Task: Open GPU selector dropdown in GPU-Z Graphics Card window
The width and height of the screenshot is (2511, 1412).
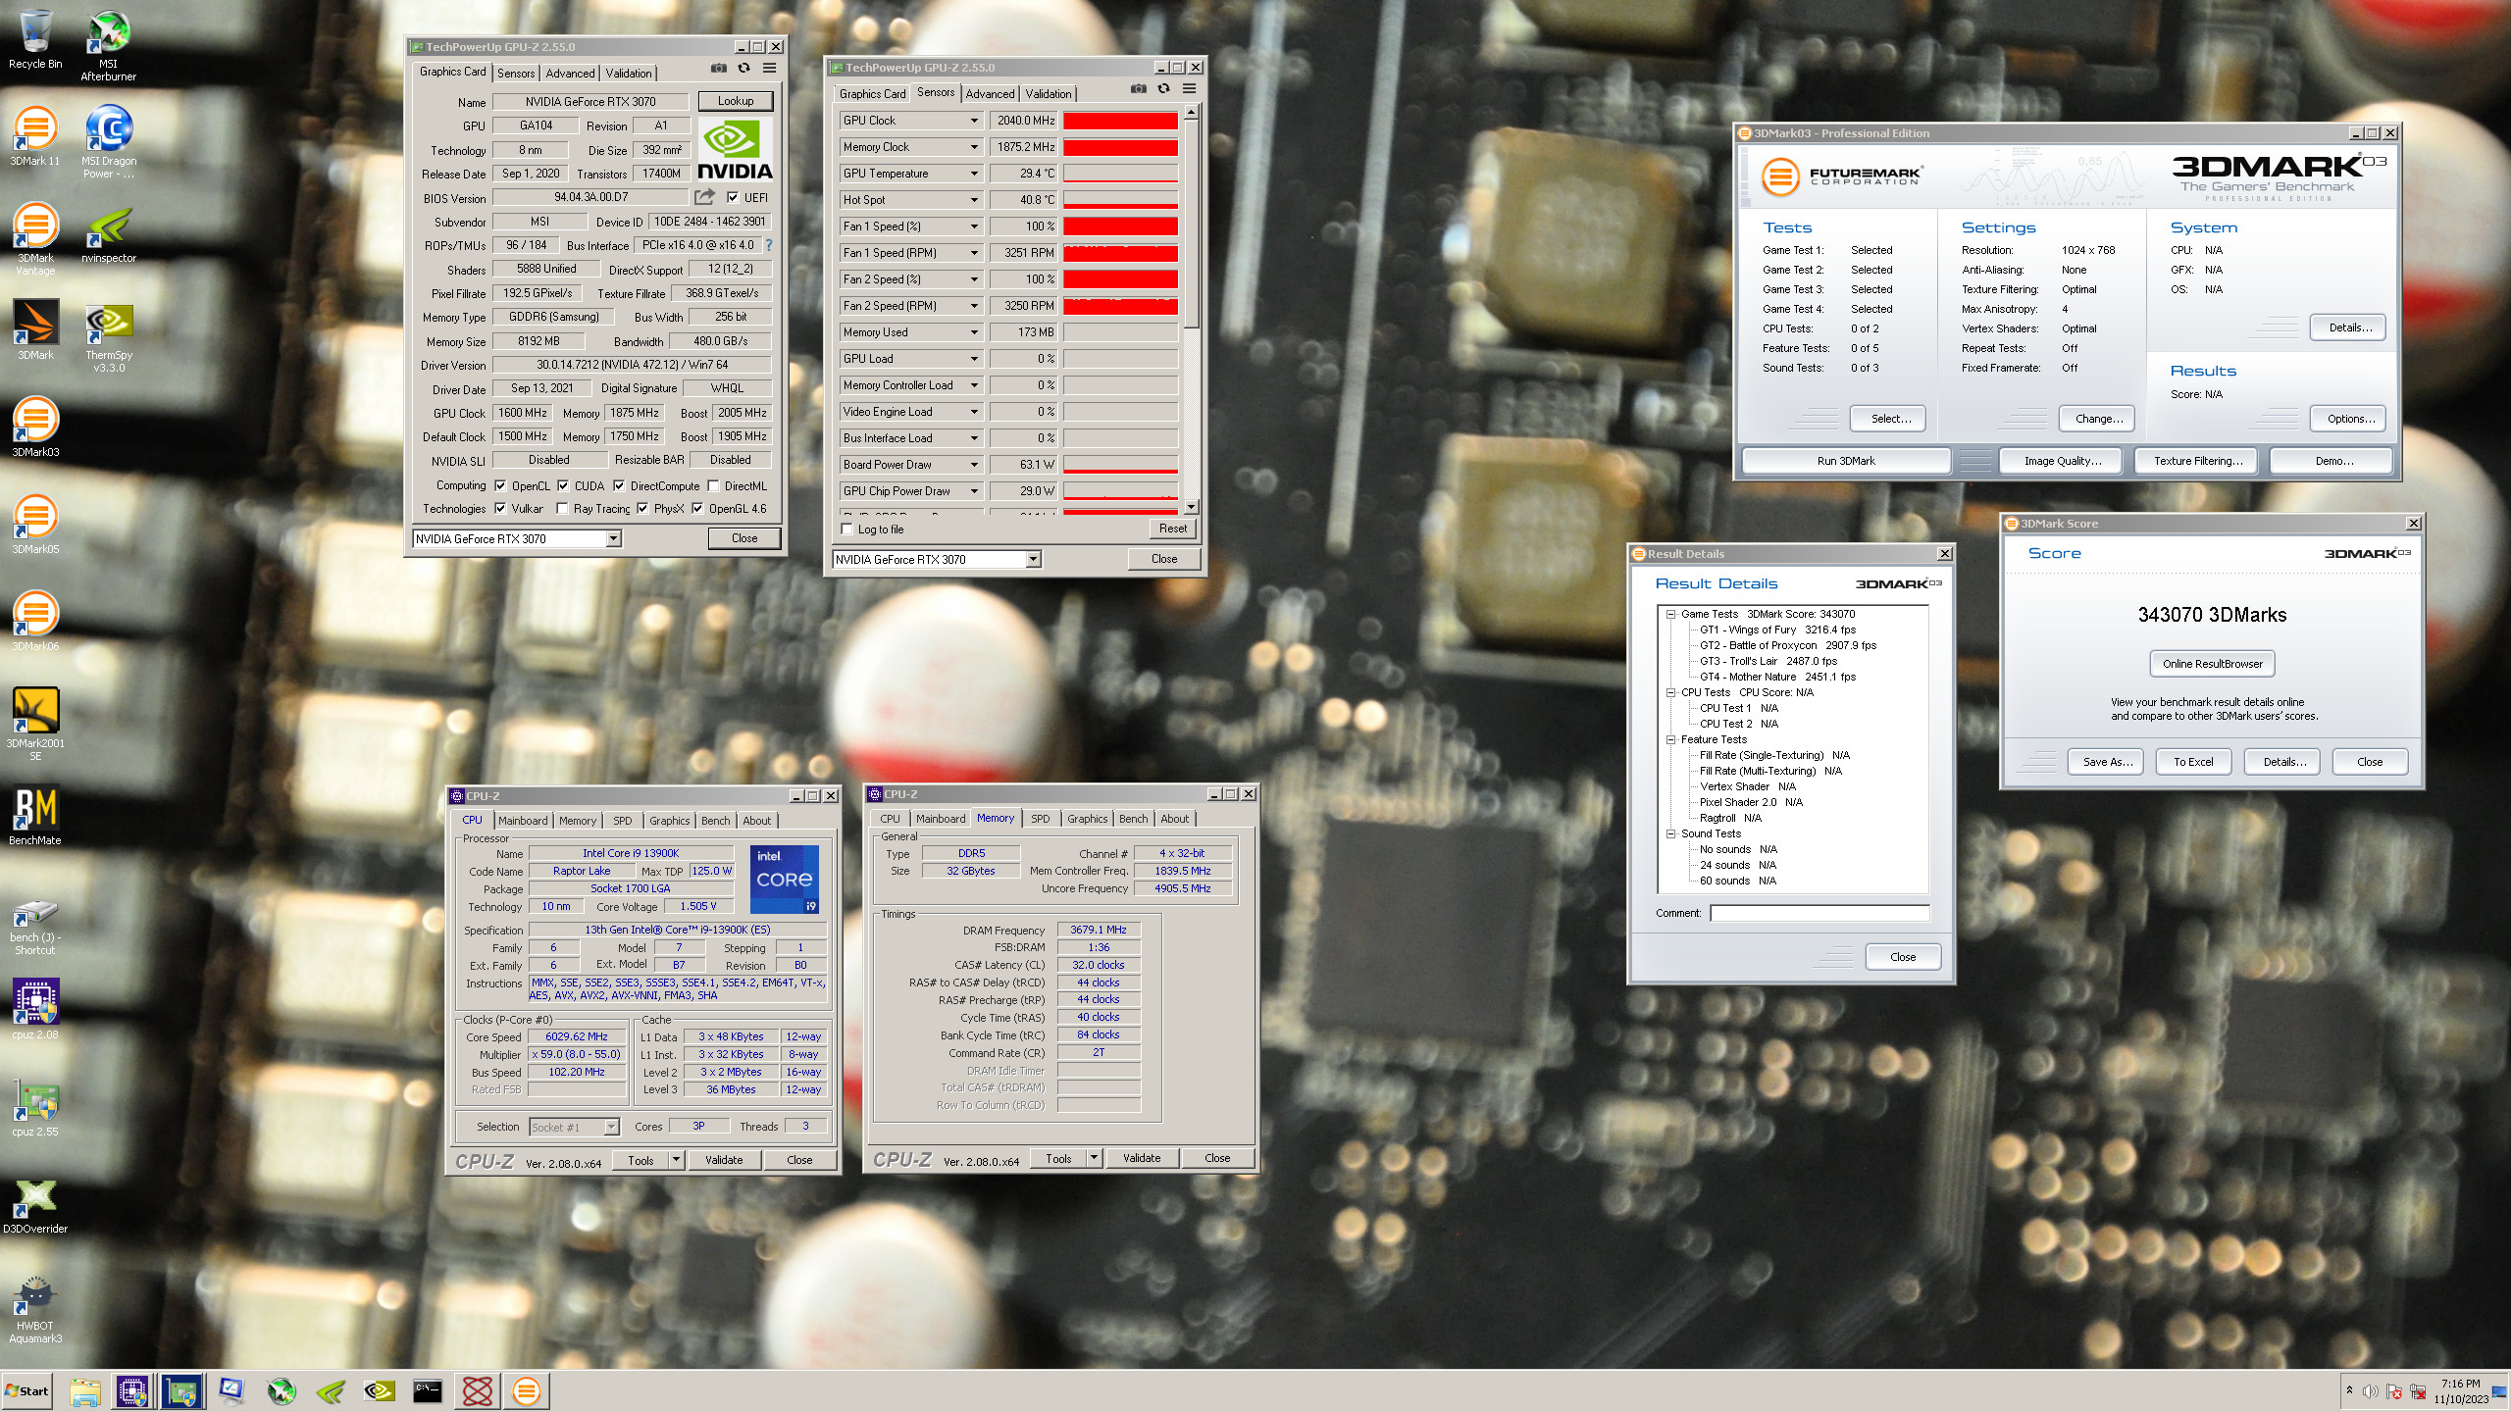Action: coord(613,538)
